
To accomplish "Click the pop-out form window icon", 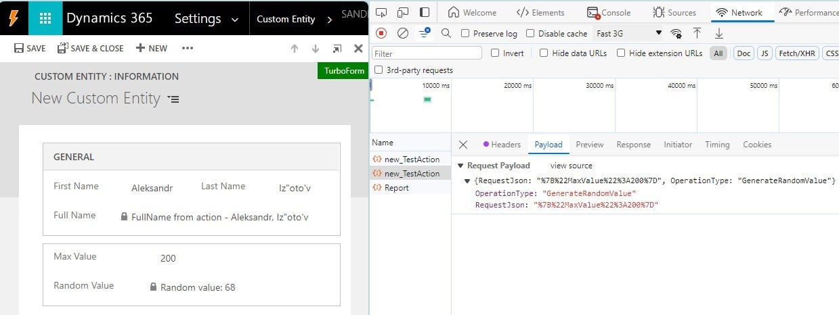I will point(337,48).
